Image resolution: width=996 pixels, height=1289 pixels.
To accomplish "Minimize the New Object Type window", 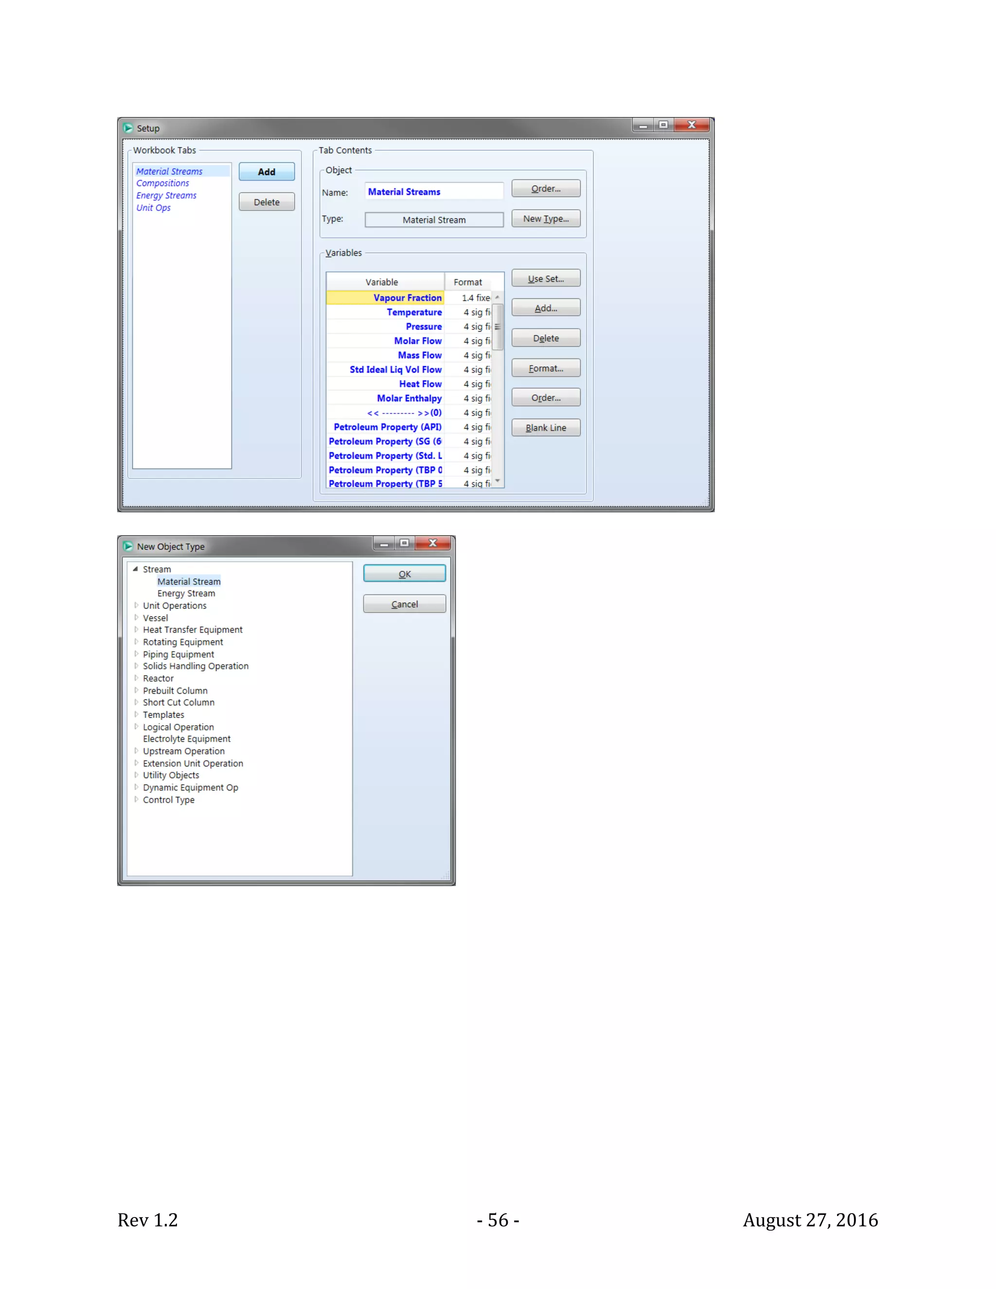I will 384,544.
